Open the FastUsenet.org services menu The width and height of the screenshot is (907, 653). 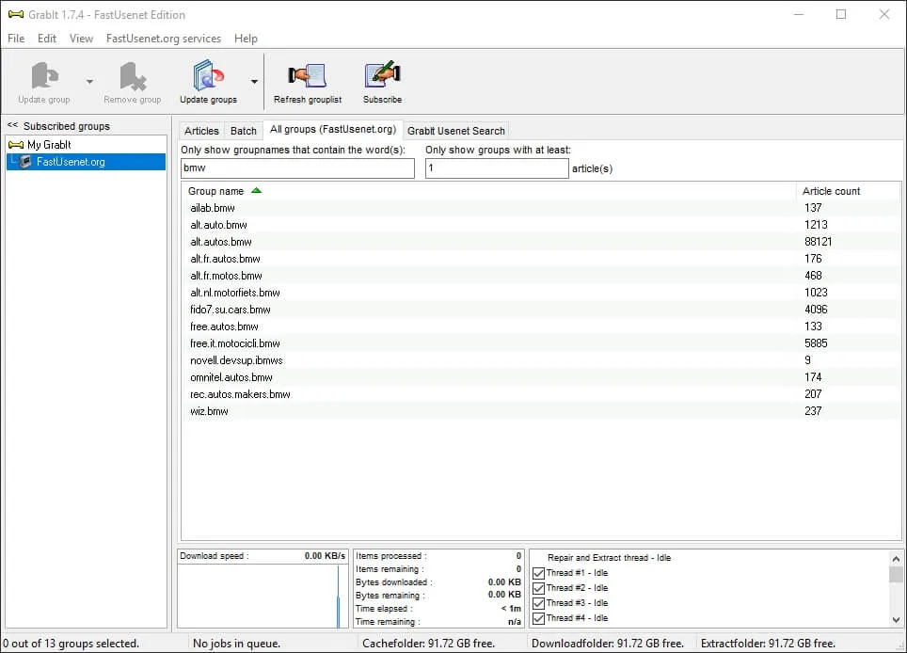tap(164, 39)
